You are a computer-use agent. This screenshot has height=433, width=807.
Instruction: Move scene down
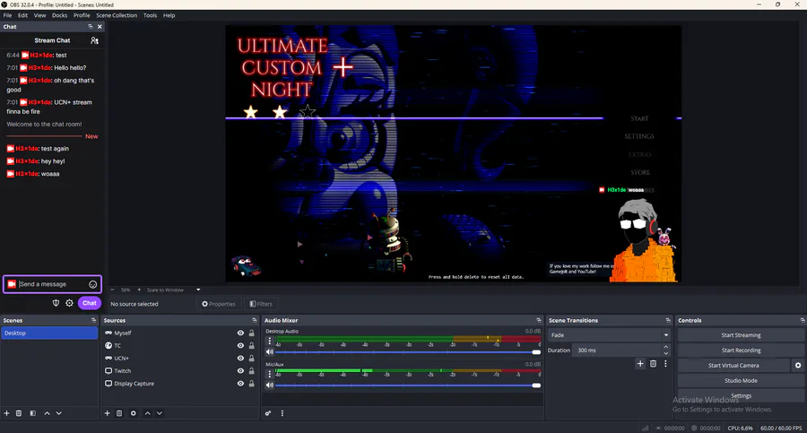click(x=58, y=413)
